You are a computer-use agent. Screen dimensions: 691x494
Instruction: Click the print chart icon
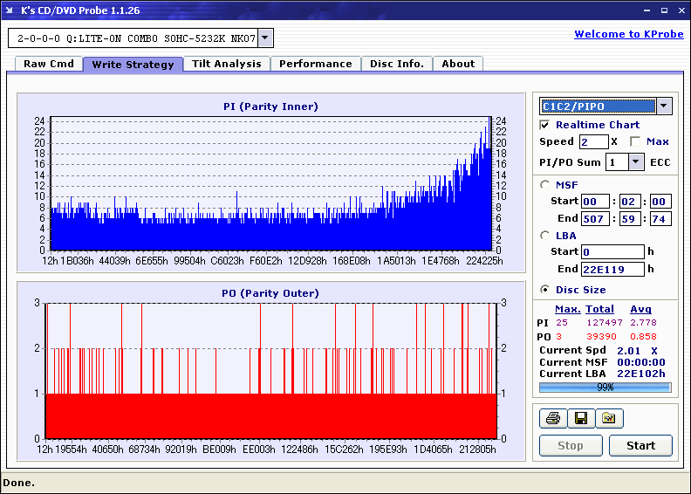(x=552, y=419)
